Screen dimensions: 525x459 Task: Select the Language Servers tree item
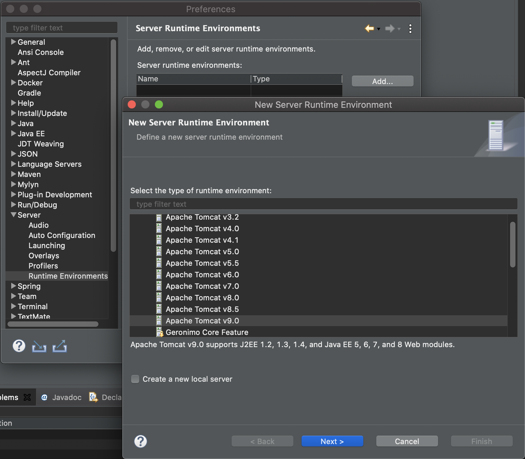tap(50, 164)
